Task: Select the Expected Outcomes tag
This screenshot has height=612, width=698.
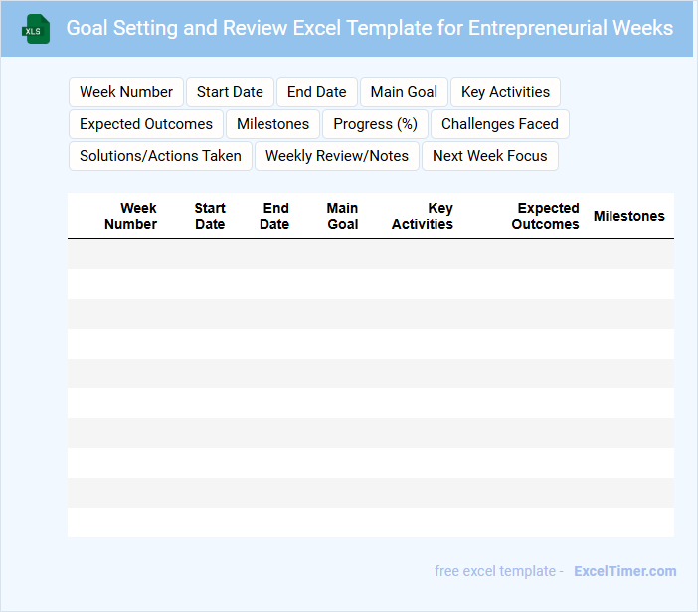Action: [146, 124]
